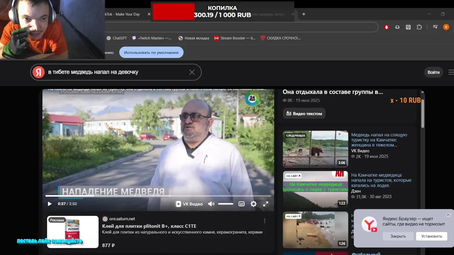The width and height of the screenshot is (454, 255).
Task: Open the СКИДКА СРОЧНО bookmark
Action: pos(281,38)
